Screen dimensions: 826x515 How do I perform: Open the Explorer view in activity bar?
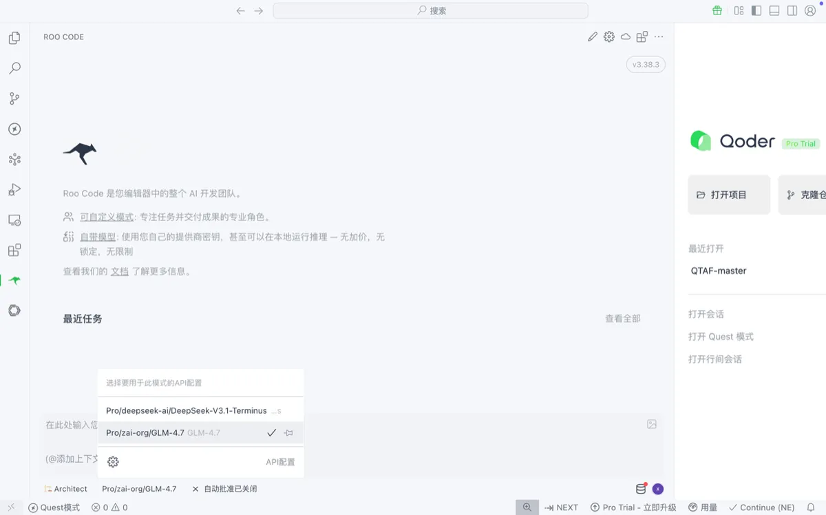(14, 38)
